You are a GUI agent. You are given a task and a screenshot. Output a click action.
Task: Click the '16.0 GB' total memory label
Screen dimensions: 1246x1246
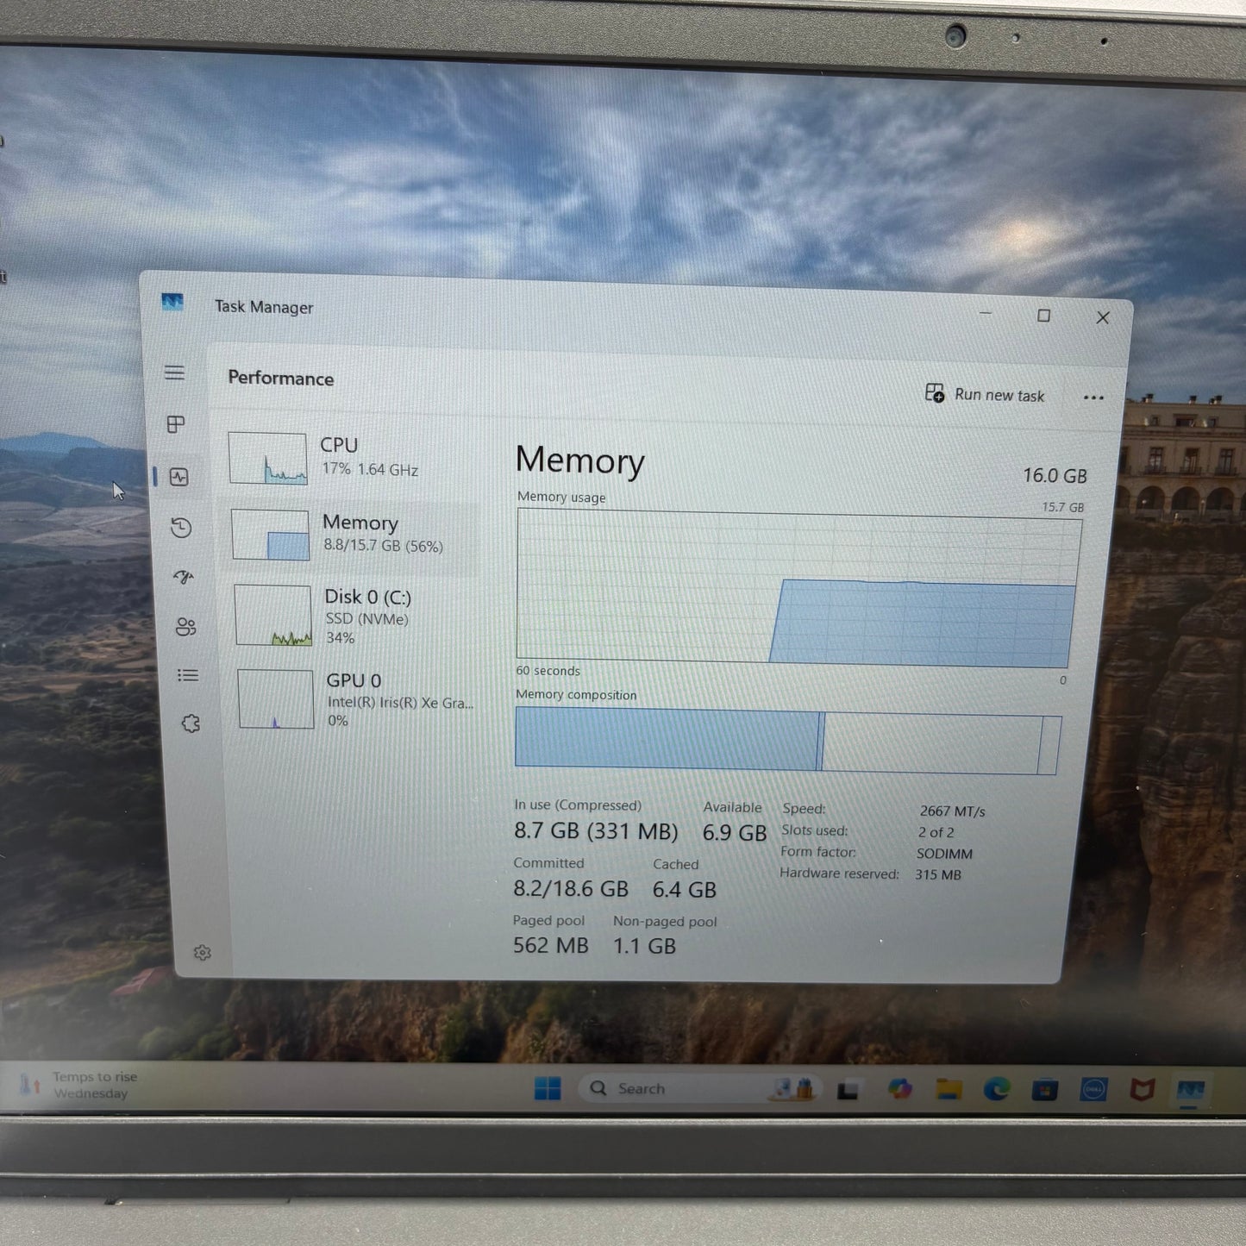click(1055, 476)
